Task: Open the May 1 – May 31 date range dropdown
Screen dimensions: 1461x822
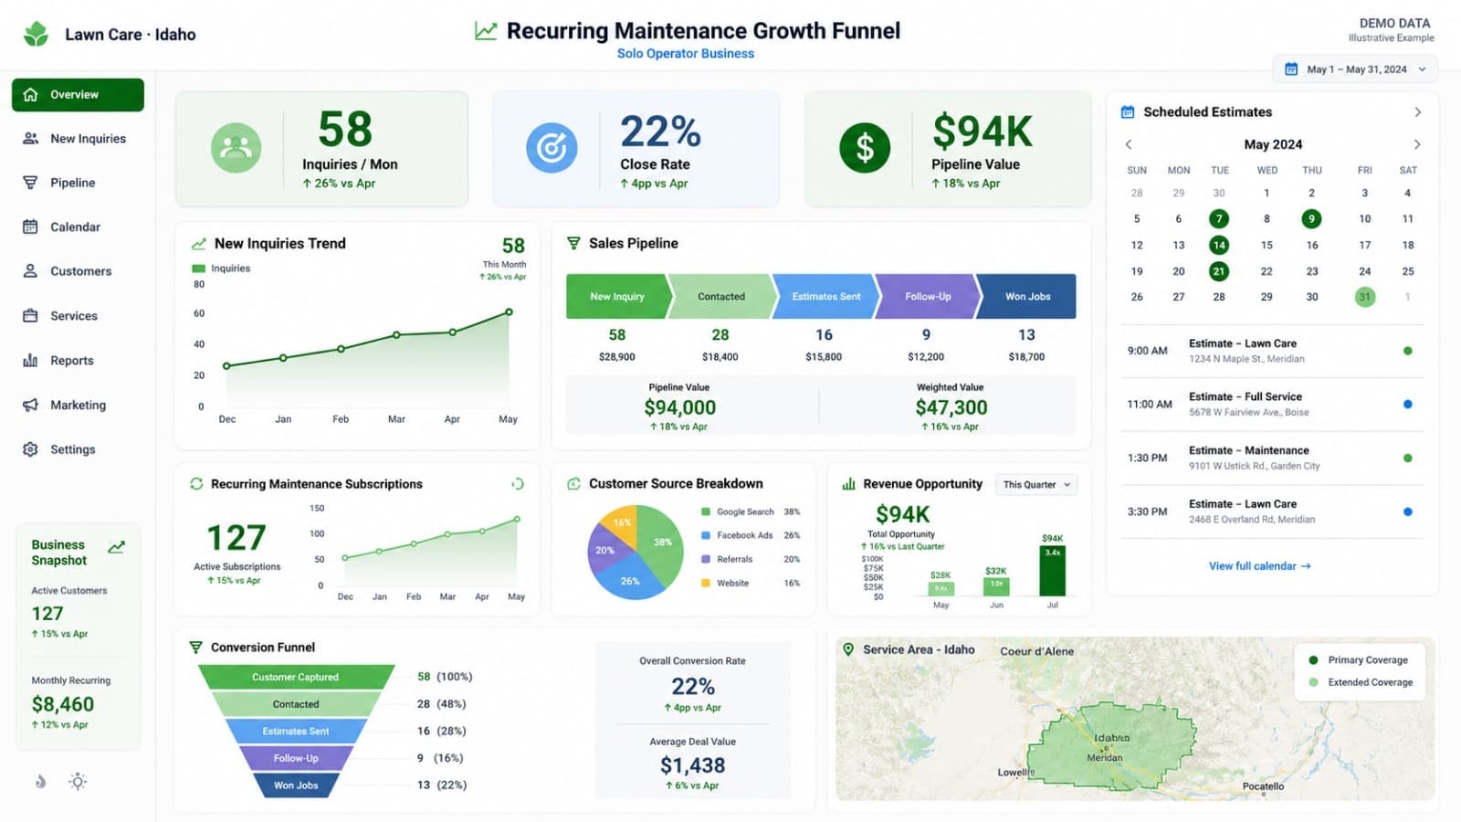Action: coord(1355,69)
